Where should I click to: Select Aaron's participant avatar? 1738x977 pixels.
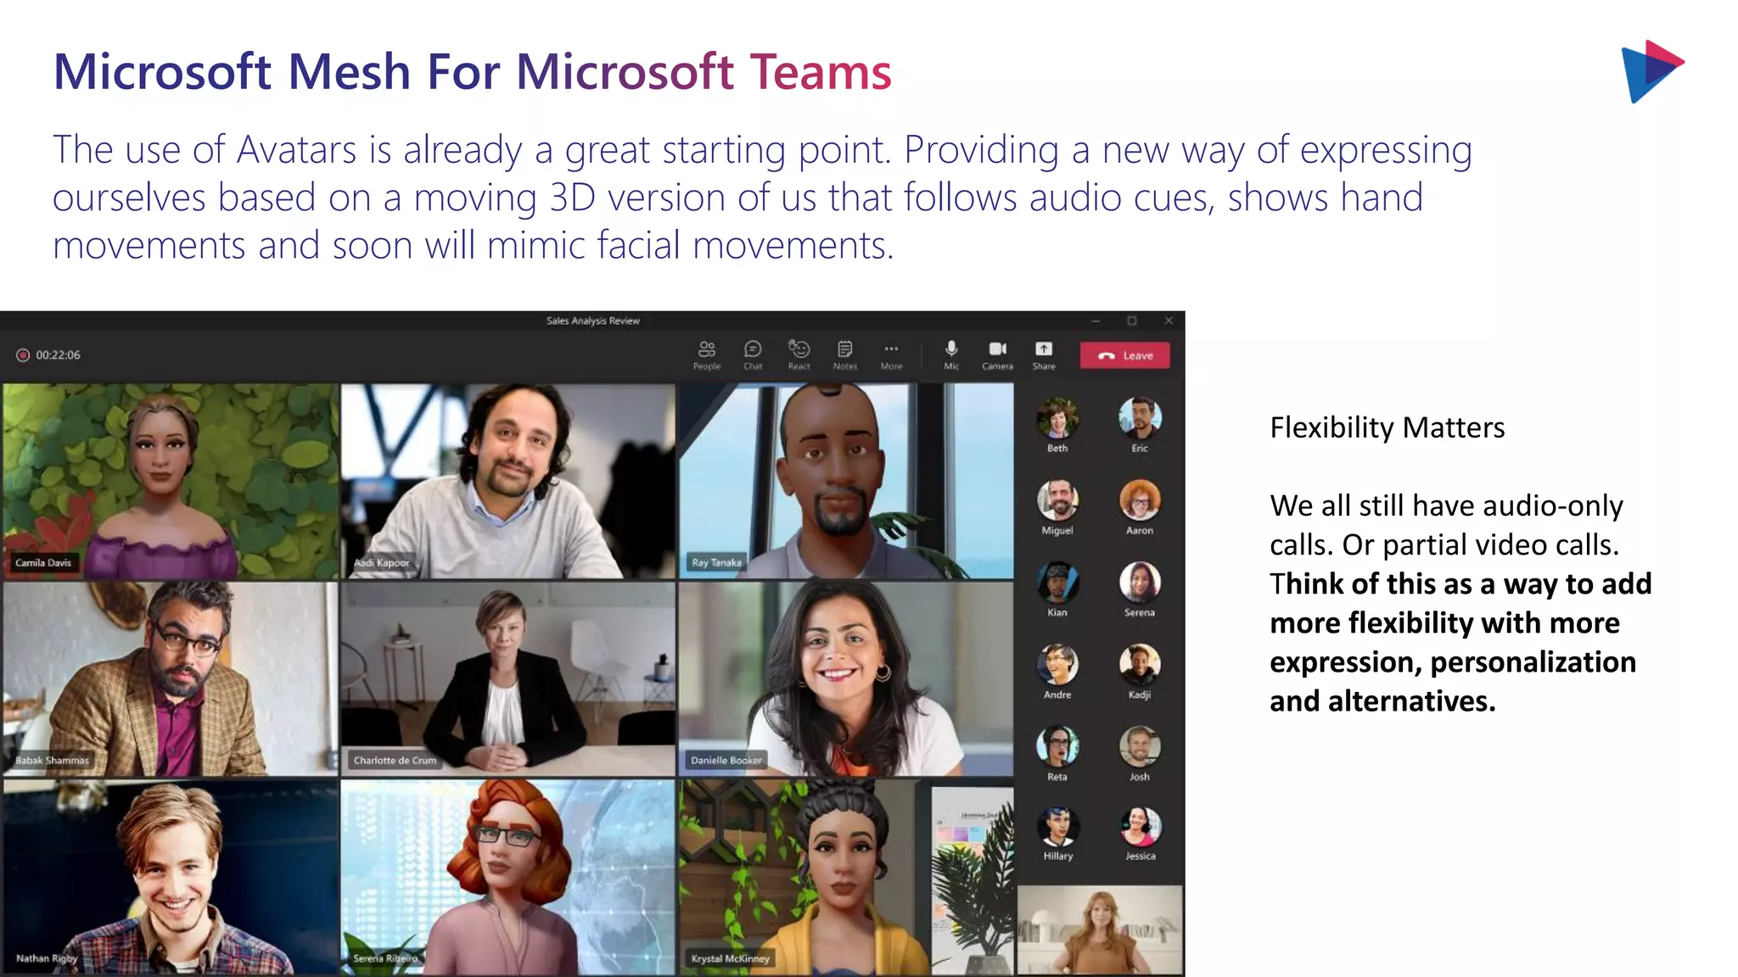pyautogui.click(x=1140, y=500)
